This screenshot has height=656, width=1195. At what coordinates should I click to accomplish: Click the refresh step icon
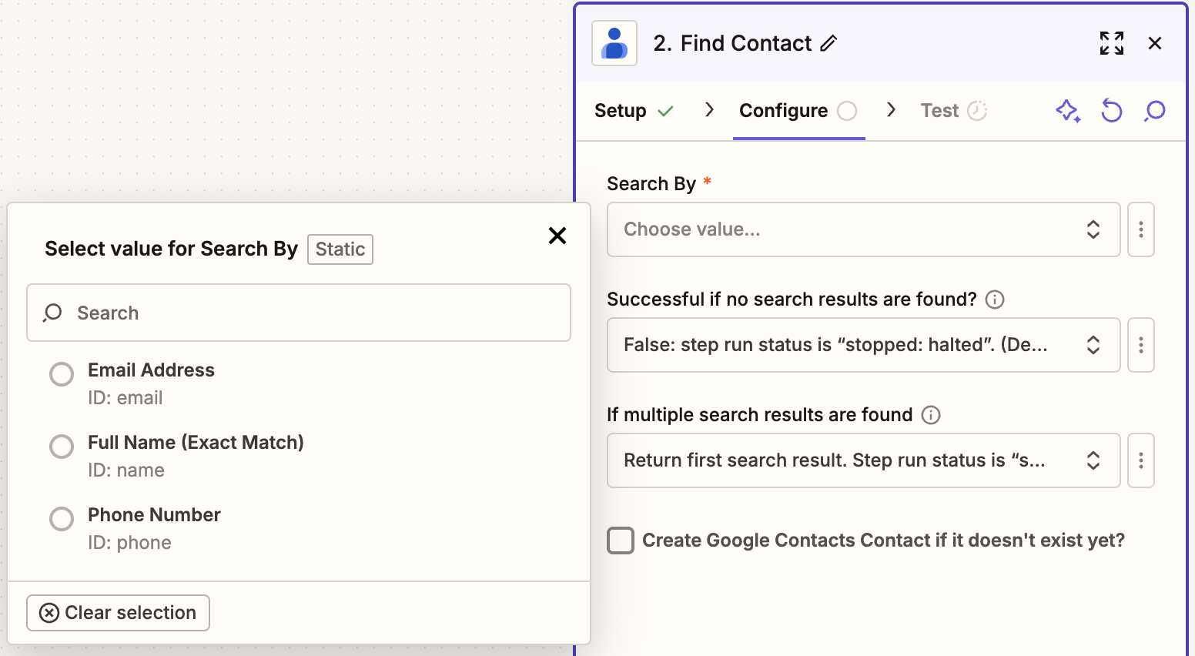click(1111, 111)
